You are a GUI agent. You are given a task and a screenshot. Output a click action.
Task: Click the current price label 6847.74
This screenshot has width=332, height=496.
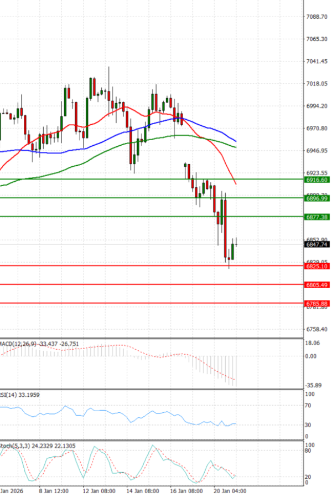point(317,244)
